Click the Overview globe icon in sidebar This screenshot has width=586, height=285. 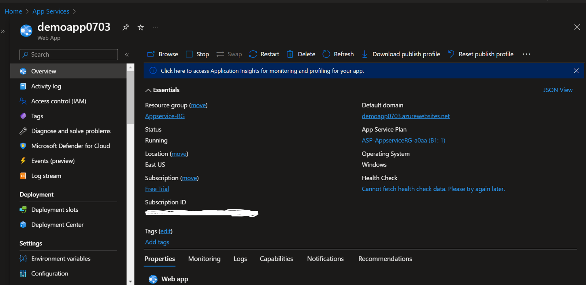(x=23, y=71)
